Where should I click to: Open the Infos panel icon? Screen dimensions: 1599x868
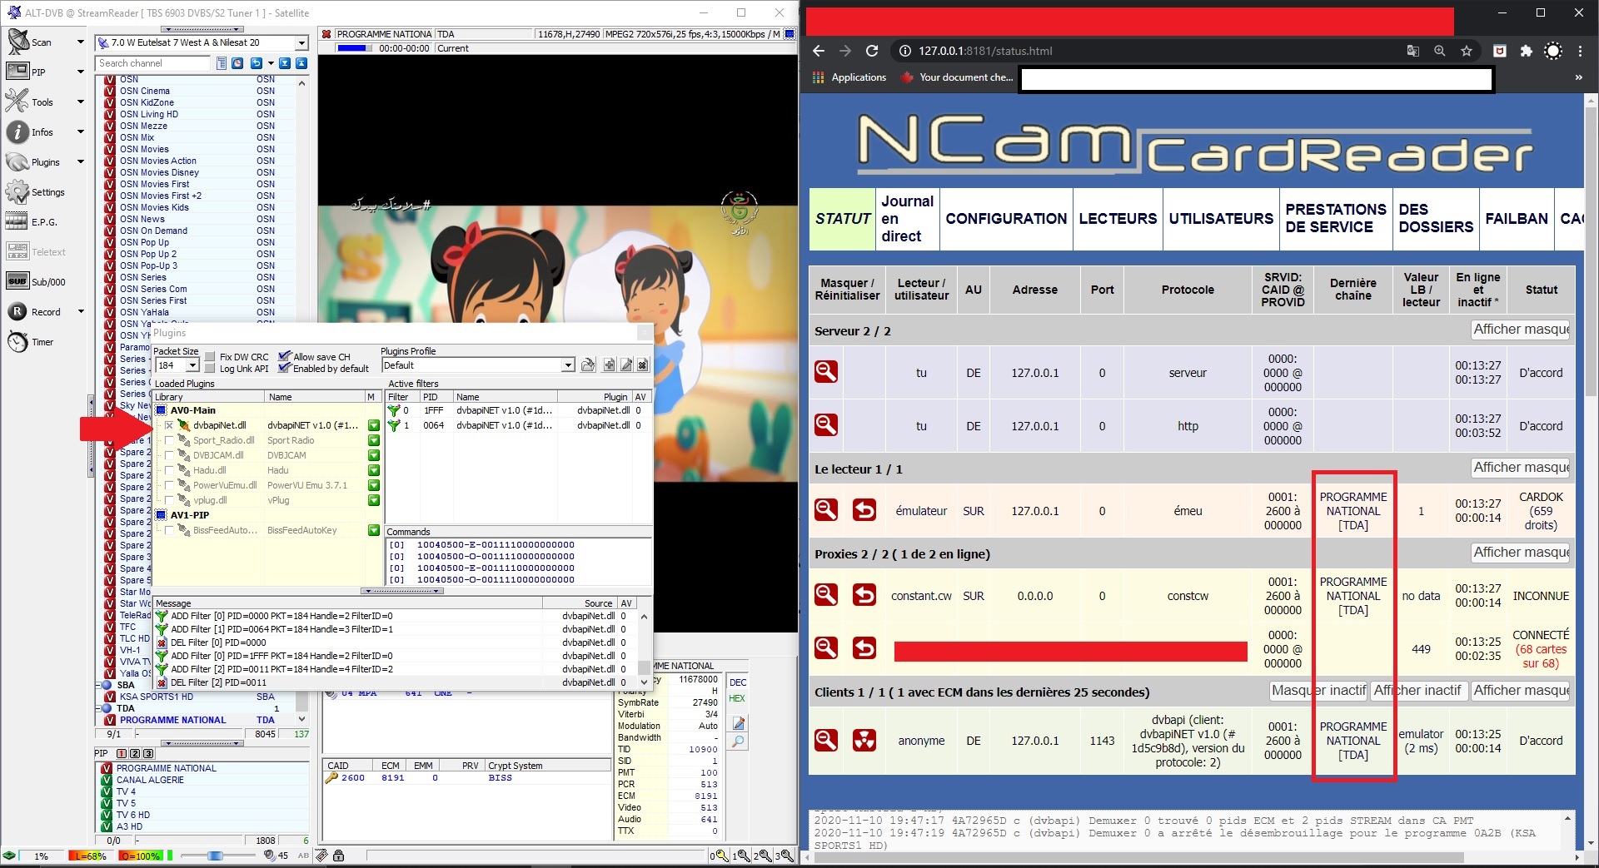click(17, 131)
